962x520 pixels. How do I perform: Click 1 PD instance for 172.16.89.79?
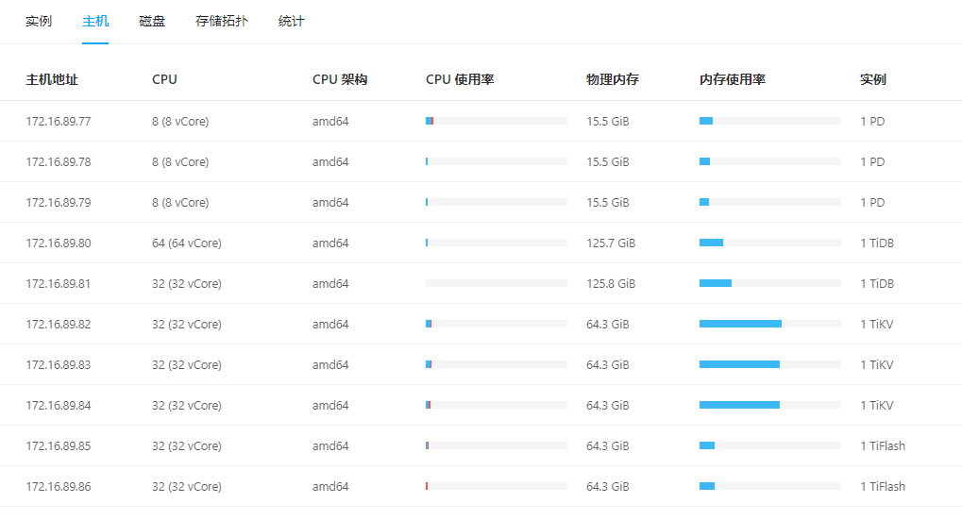click(x=872, y=202)
